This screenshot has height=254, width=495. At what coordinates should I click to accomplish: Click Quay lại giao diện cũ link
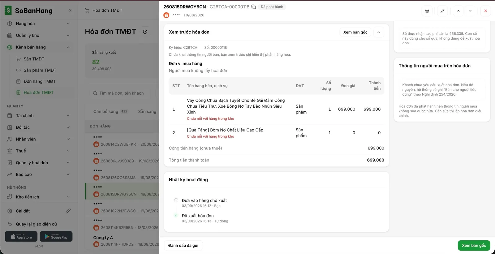[36, 224]
